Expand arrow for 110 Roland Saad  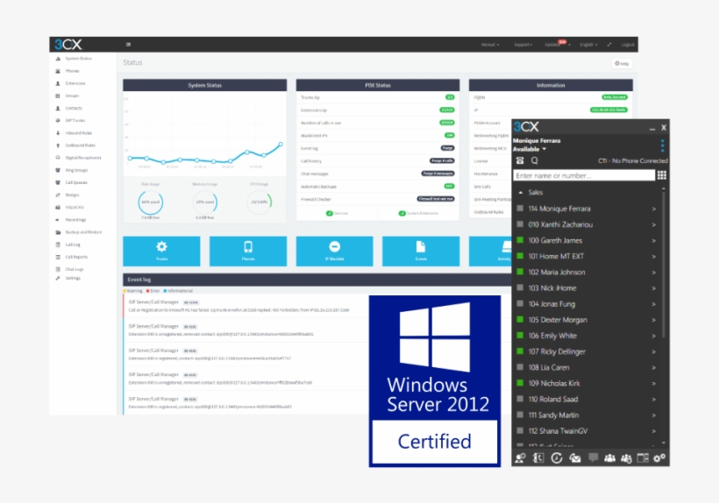[654, 399]
